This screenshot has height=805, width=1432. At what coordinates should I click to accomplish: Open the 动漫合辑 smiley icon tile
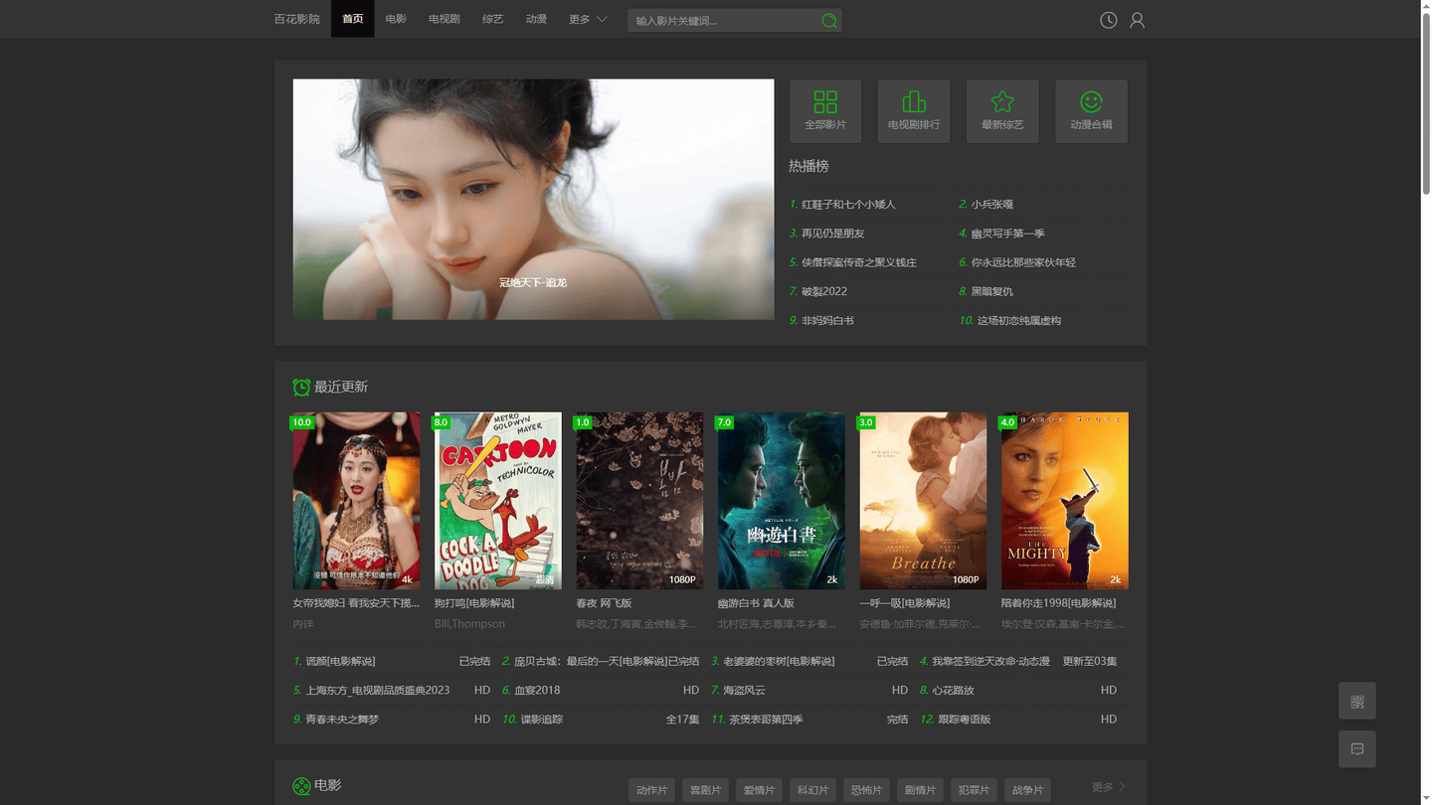[x=1091, y=111]
